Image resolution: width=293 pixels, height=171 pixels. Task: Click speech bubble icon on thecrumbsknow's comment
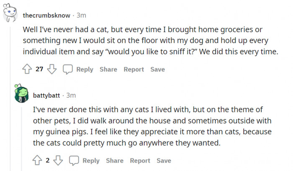(68, 69)
